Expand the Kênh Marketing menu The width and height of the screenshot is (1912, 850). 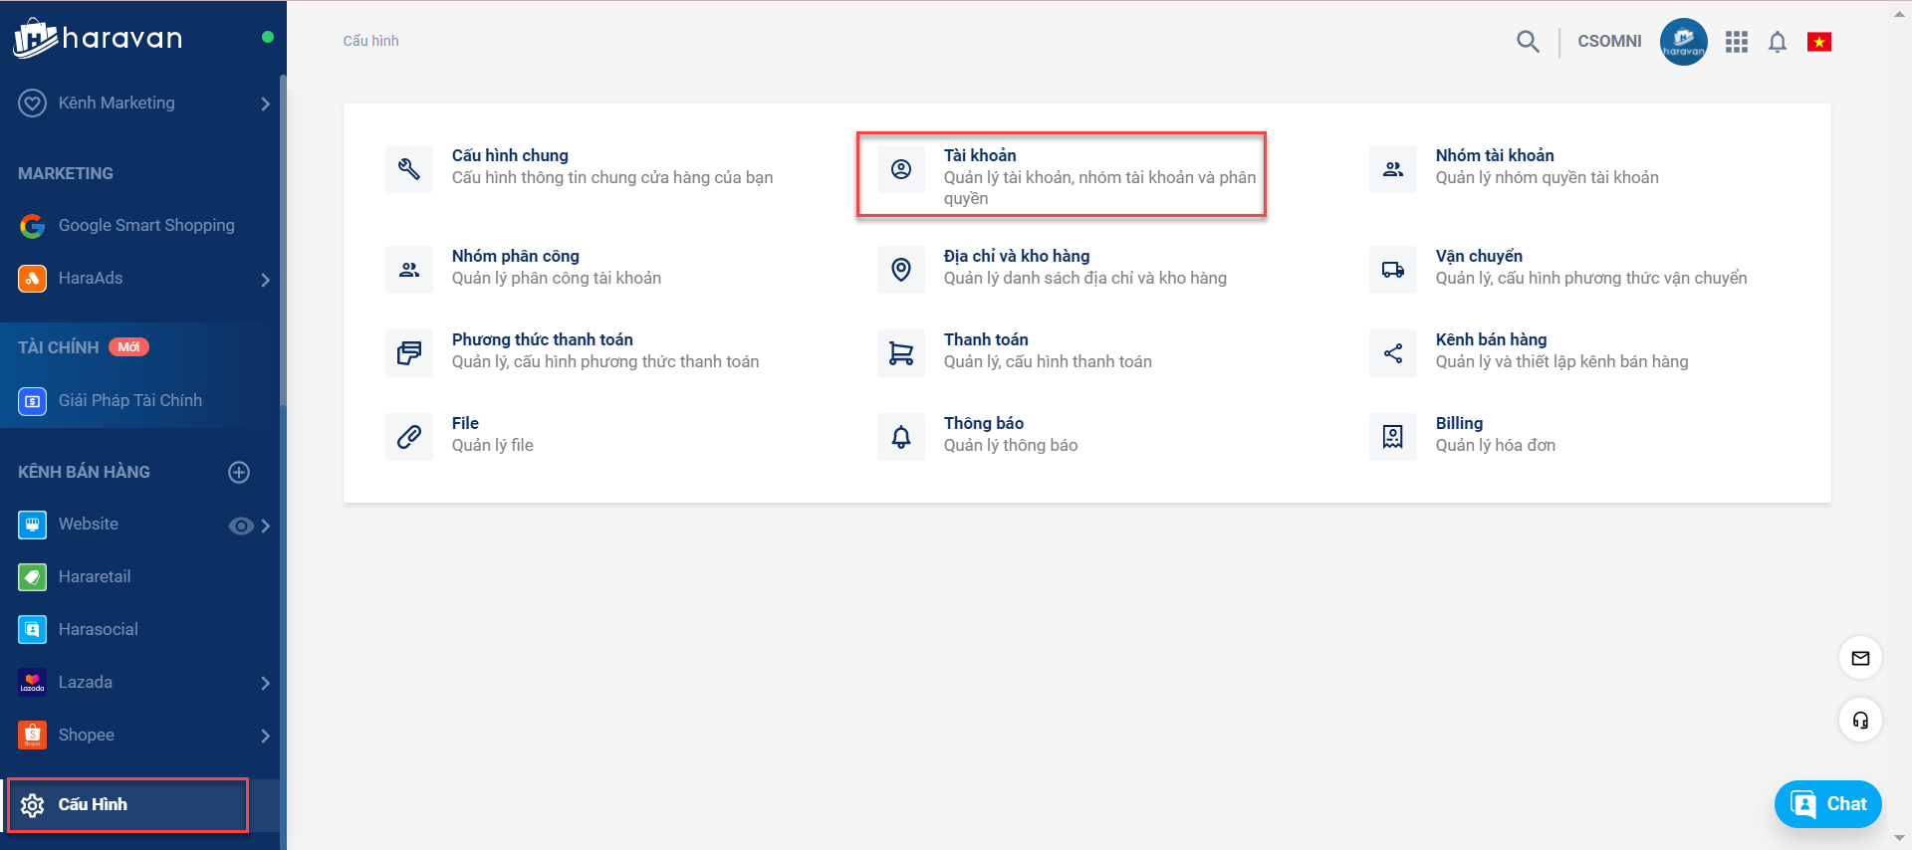pyautogui.click(x=265, y=104)
